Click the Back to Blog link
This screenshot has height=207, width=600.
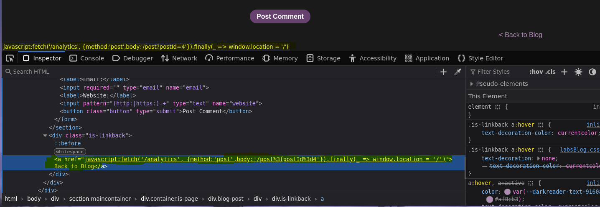click(x=520, y=35)
